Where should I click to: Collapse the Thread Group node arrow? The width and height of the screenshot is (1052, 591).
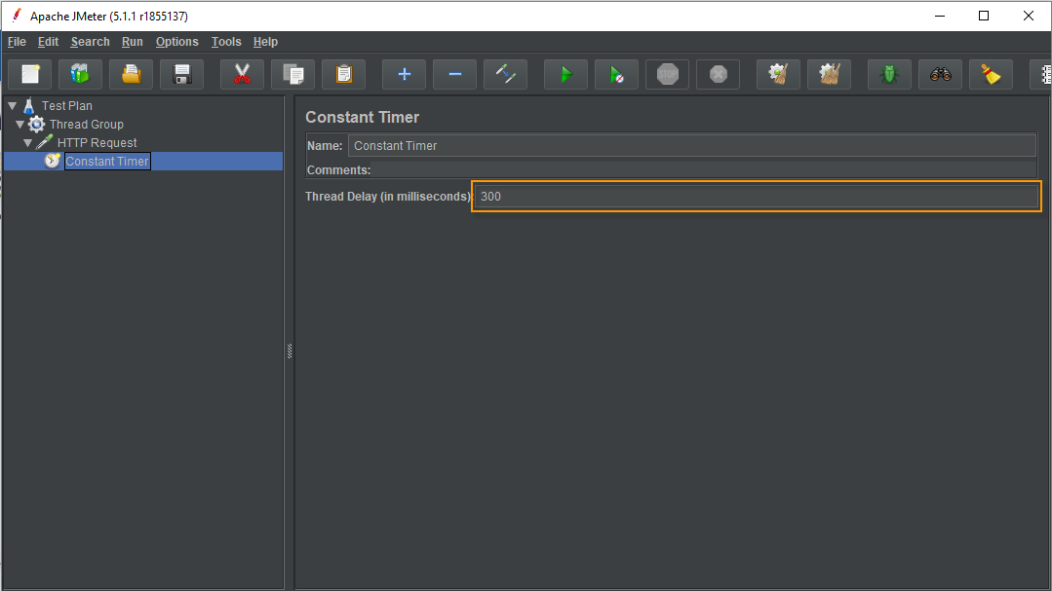click(x=19, y=125)
